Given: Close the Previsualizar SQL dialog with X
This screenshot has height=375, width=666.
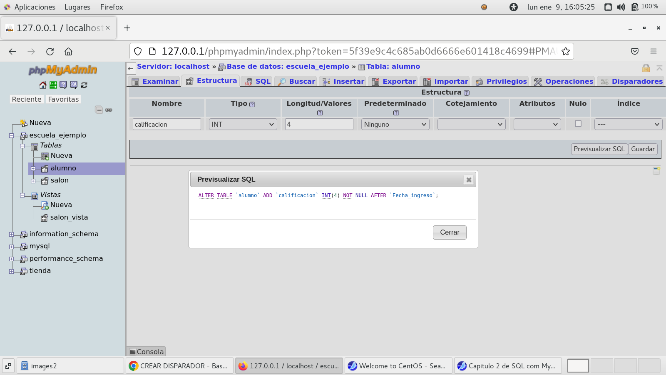Looking at the screenshot, I should 469,180.
